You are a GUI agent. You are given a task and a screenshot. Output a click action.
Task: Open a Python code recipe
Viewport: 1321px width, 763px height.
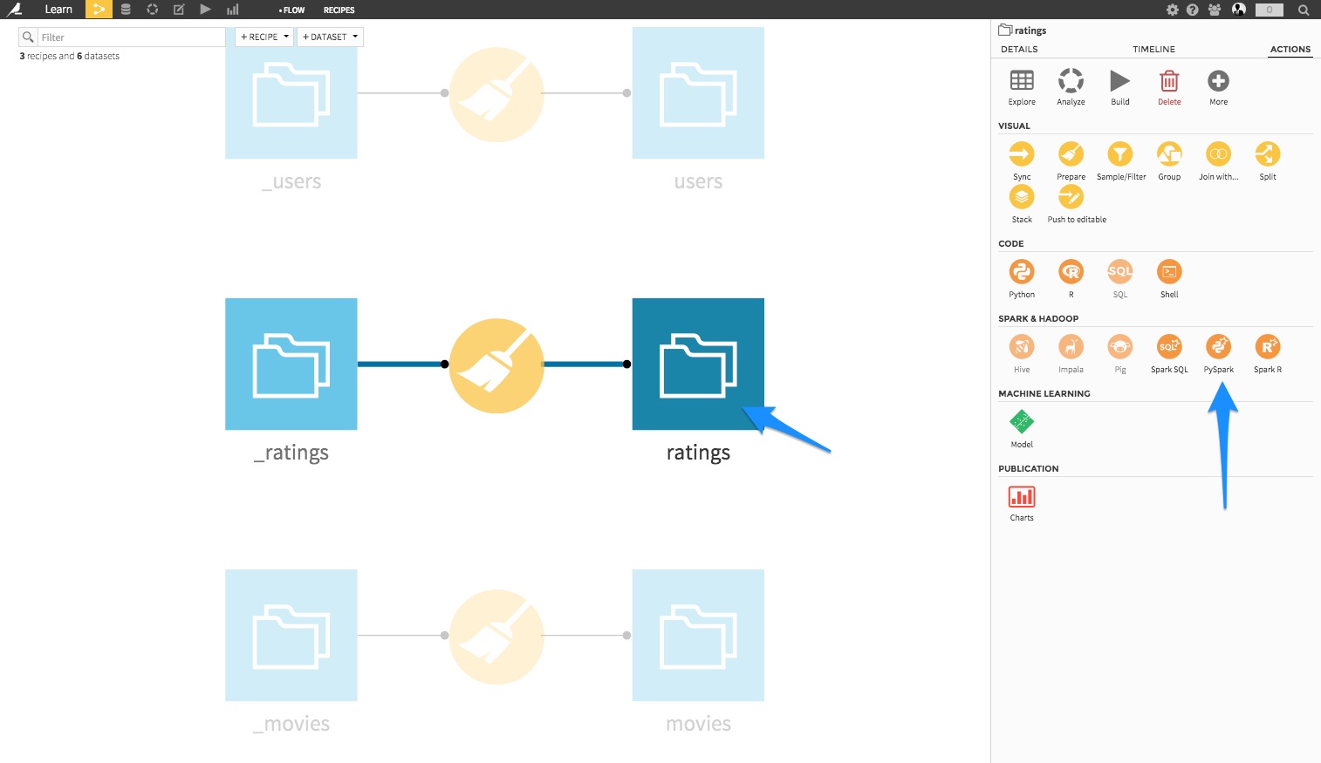click(1021, 278)
